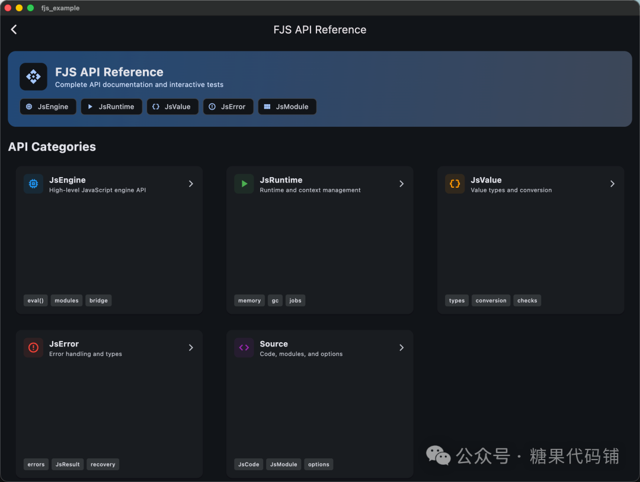Select the JsModule tag on the Source card
Image resolution: width=640 pixels, height=482 pixels.
pos(284,464)
